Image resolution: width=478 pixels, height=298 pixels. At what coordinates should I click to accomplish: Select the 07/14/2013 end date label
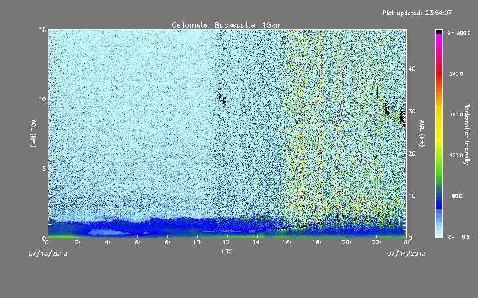pyautogui.click(x=406, y=254)
